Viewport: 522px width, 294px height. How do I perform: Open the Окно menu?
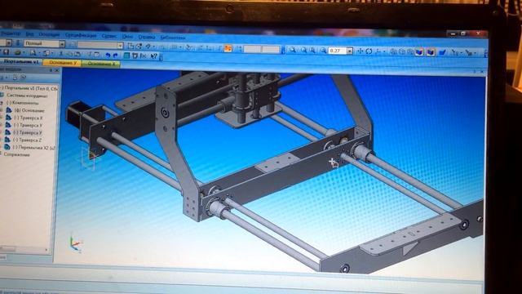127,37
